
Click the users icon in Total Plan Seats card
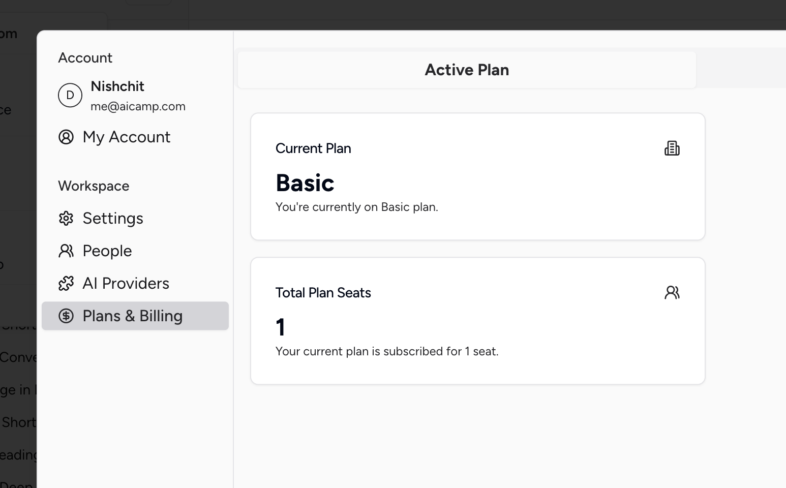(672, 292)
